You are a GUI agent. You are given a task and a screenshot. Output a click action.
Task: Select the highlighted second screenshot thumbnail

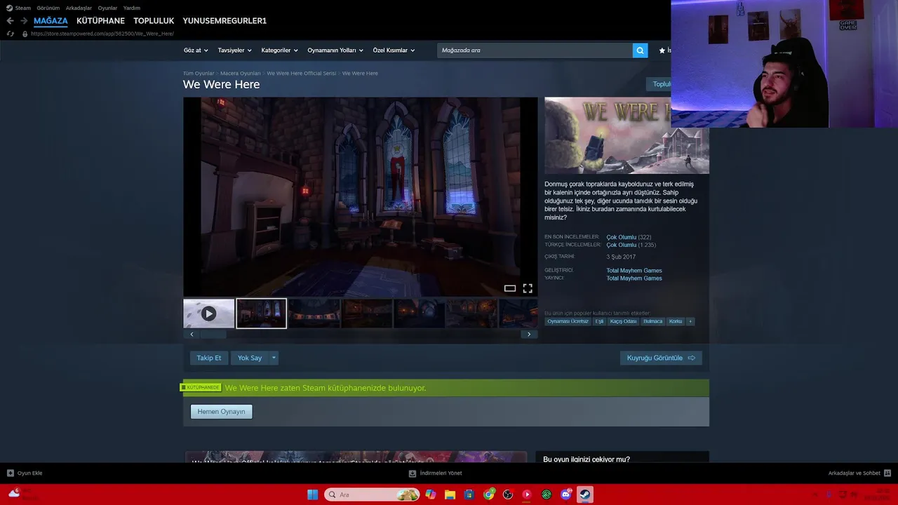(261, 314)
